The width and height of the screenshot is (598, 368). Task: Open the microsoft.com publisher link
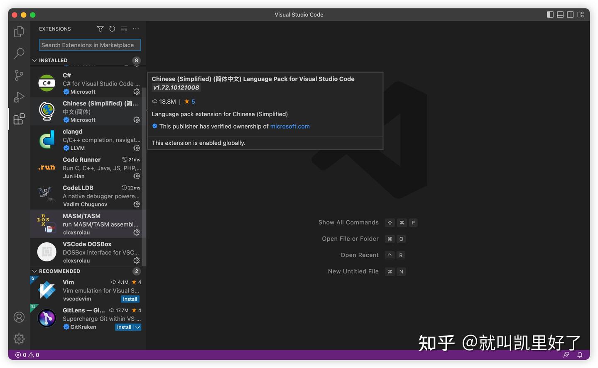(x=290, y=126)
